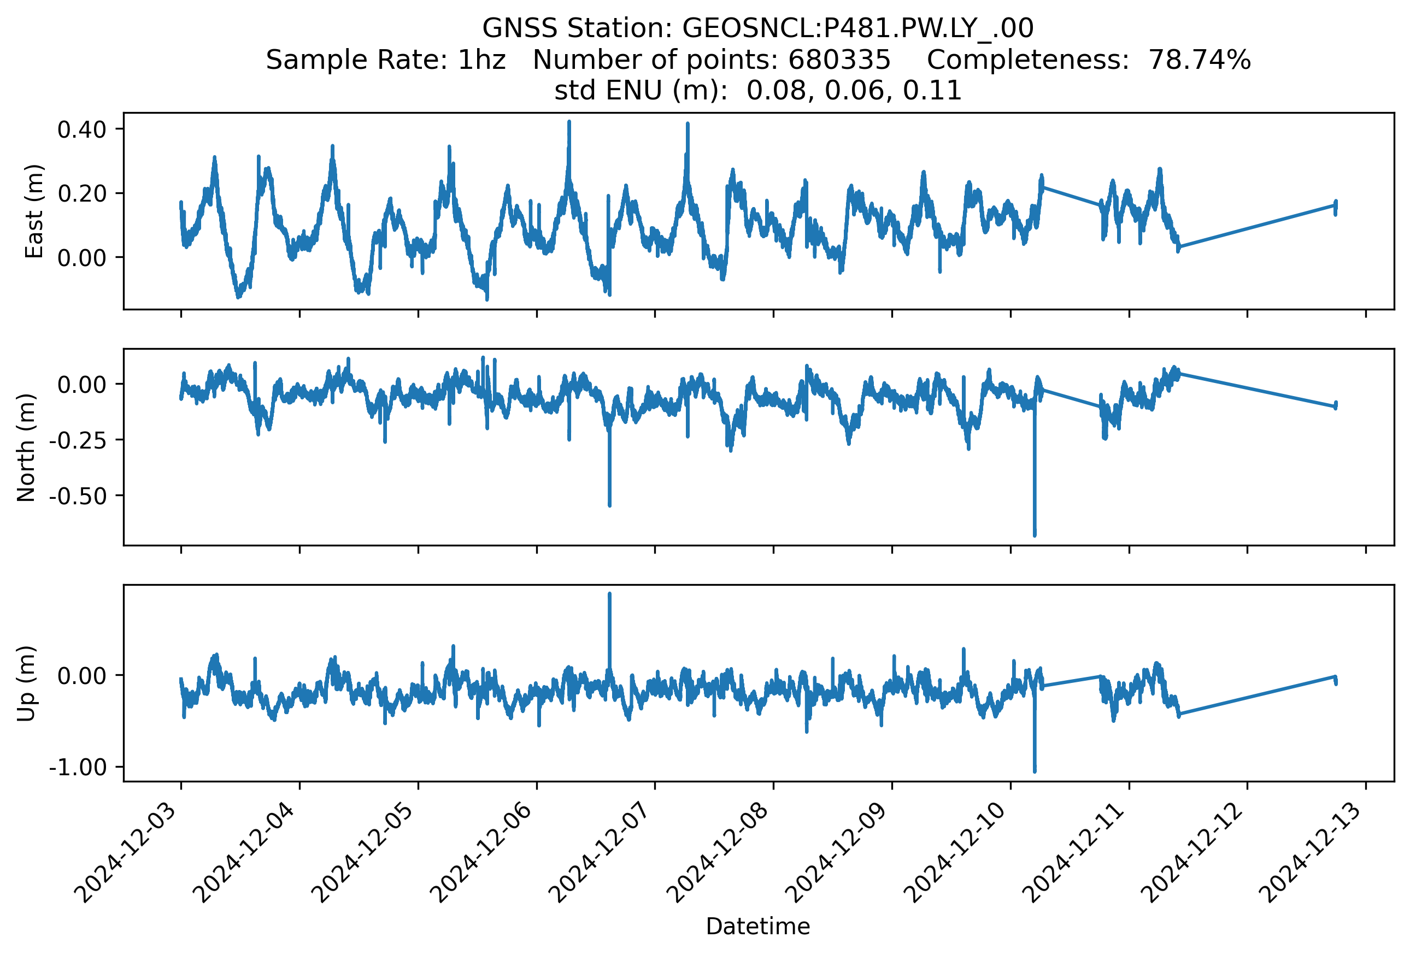The image size is (1410, 955).
Task: Click the 0.20 tick on East axis
Action: point(82,194)
